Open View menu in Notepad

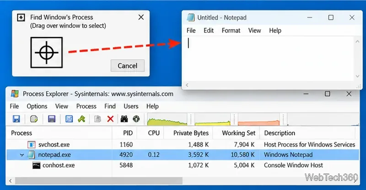tap(254, 31)
